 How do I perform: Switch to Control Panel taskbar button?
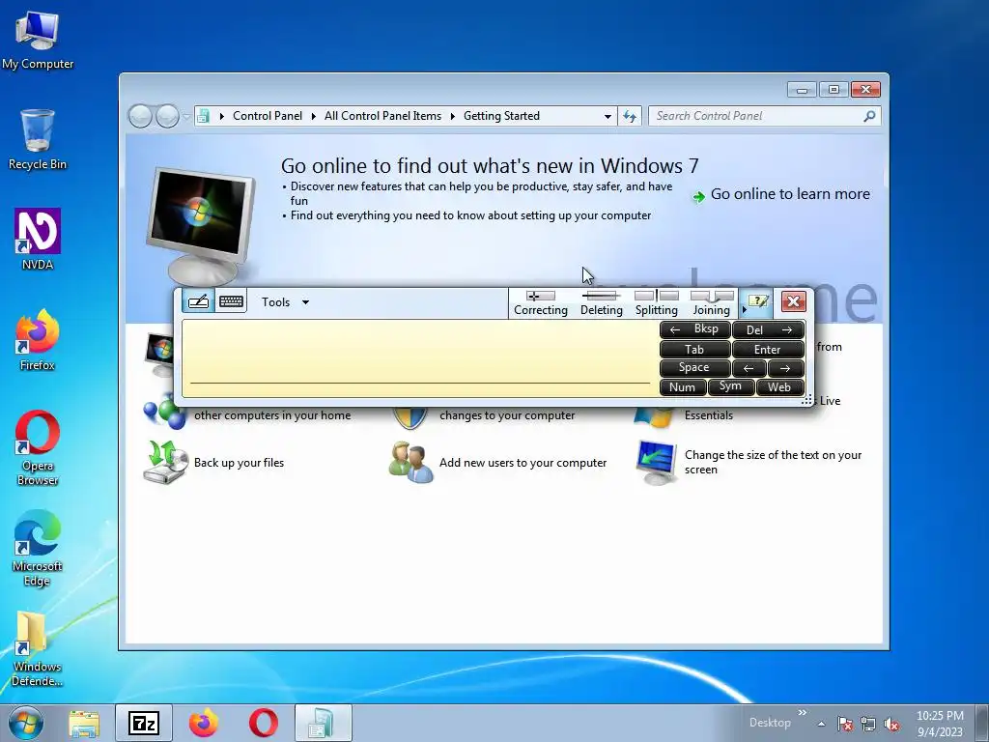point(323,723)
